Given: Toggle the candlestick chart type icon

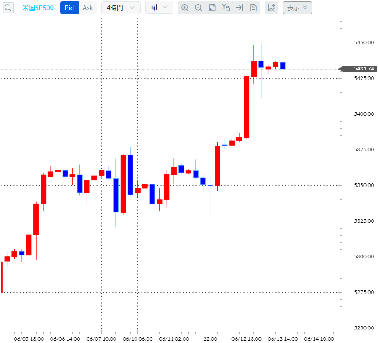Looking at the screenshot, I should [154, 7].
